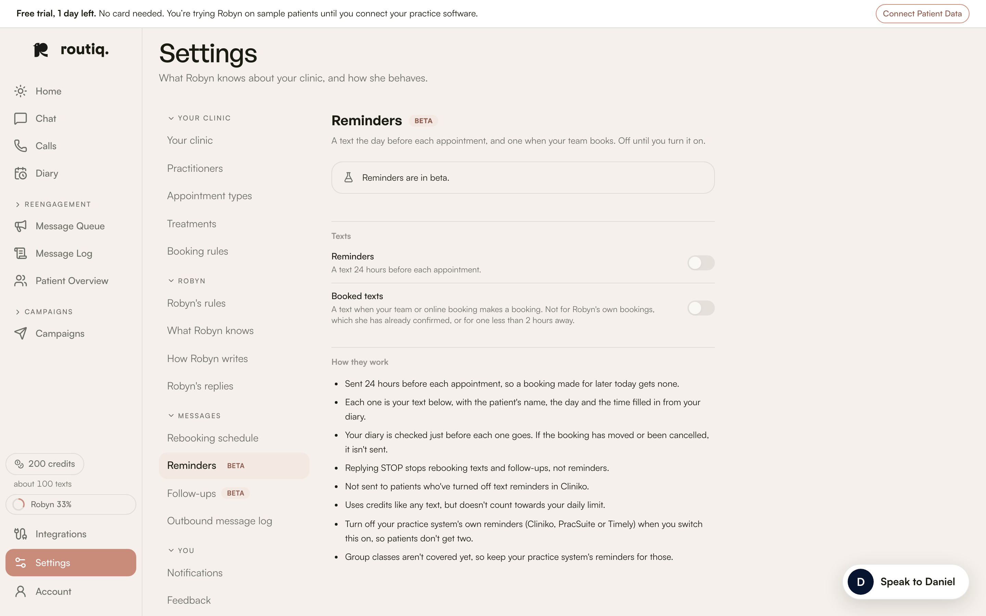Collapse the MESSAGES settings section
986x616 pixels.
coord(194,415)
